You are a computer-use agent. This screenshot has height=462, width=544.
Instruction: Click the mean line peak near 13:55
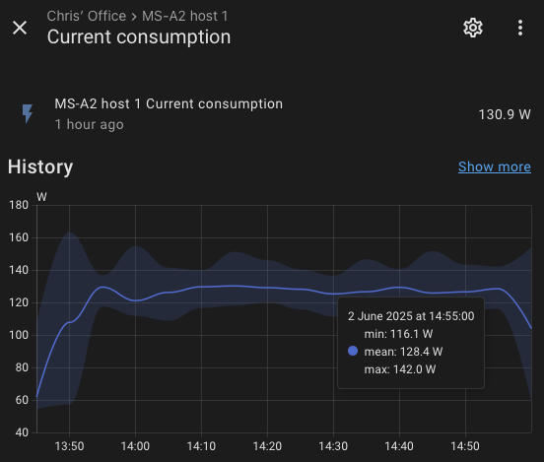pos(102,287)
